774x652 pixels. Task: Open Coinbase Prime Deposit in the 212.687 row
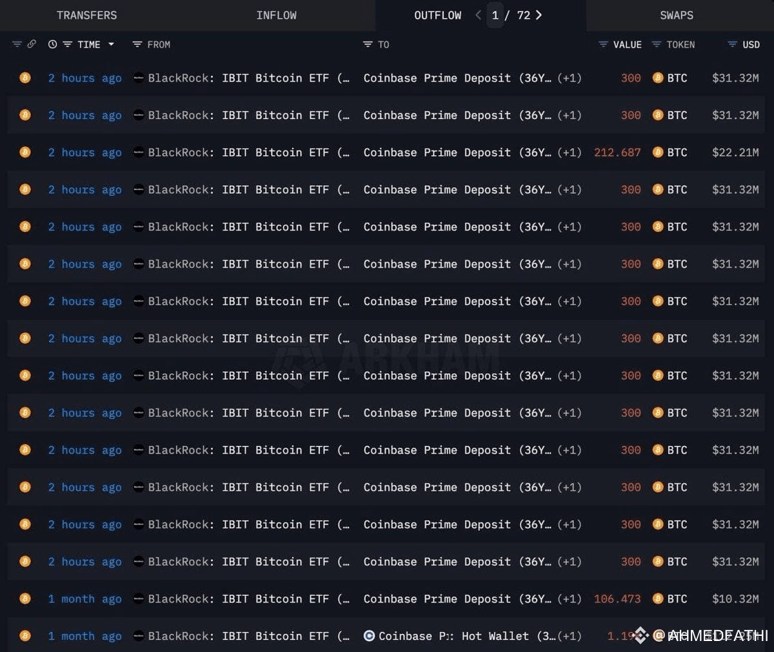[457, 153]
